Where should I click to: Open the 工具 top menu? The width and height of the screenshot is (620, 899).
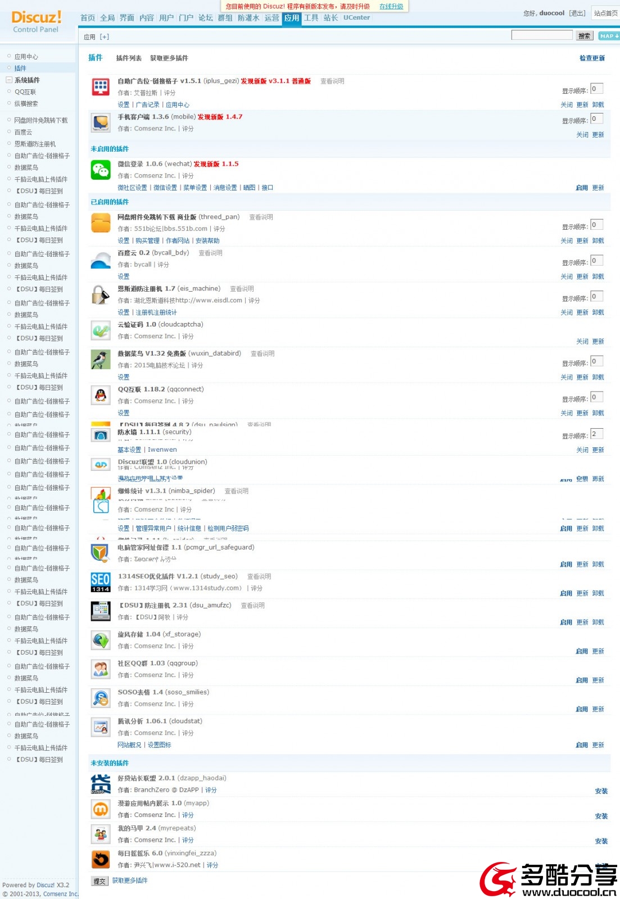pyautogui.click(x=311, y=18)
